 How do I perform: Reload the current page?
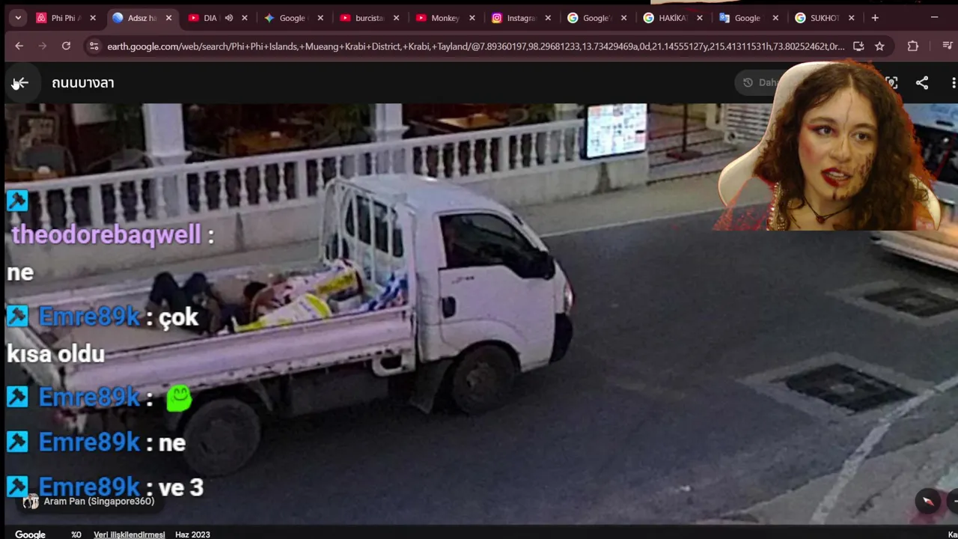click(66, 46)
